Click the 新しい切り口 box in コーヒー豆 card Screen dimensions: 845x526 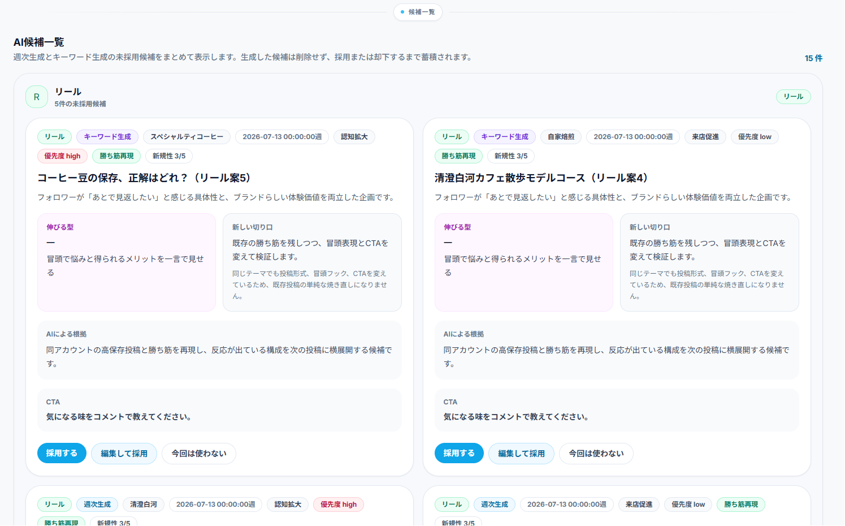[x=312, y=262]
